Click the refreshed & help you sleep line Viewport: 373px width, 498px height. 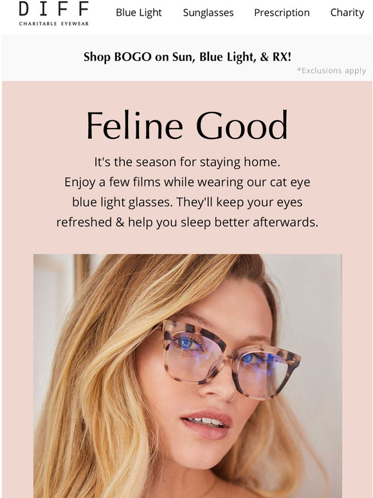point(187,223)
